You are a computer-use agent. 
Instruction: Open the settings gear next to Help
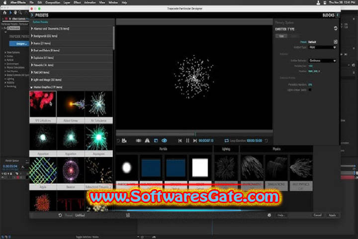[x=269, y=215]
